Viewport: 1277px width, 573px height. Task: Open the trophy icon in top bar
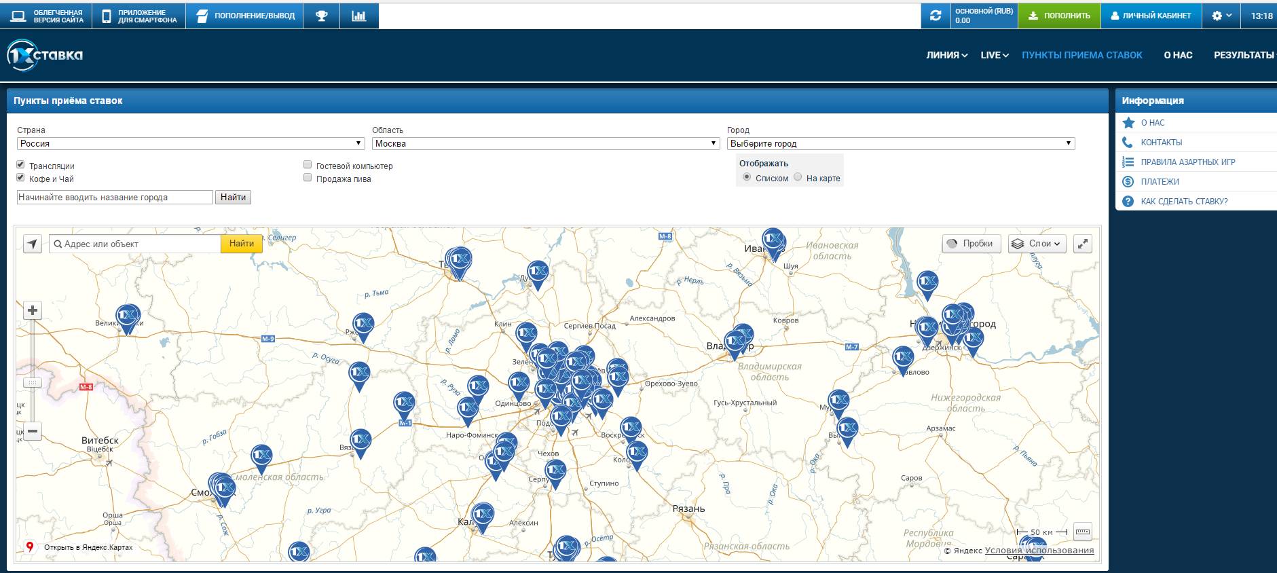pyautogui.click(x=322, y=16)
